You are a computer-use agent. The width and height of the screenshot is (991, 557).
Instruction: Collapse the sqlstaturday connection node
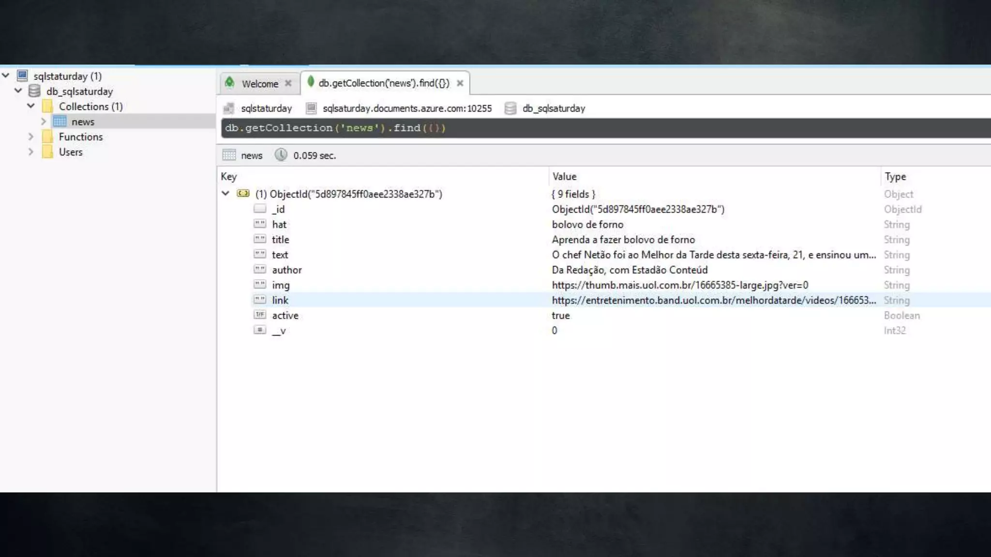pos(6,75)
